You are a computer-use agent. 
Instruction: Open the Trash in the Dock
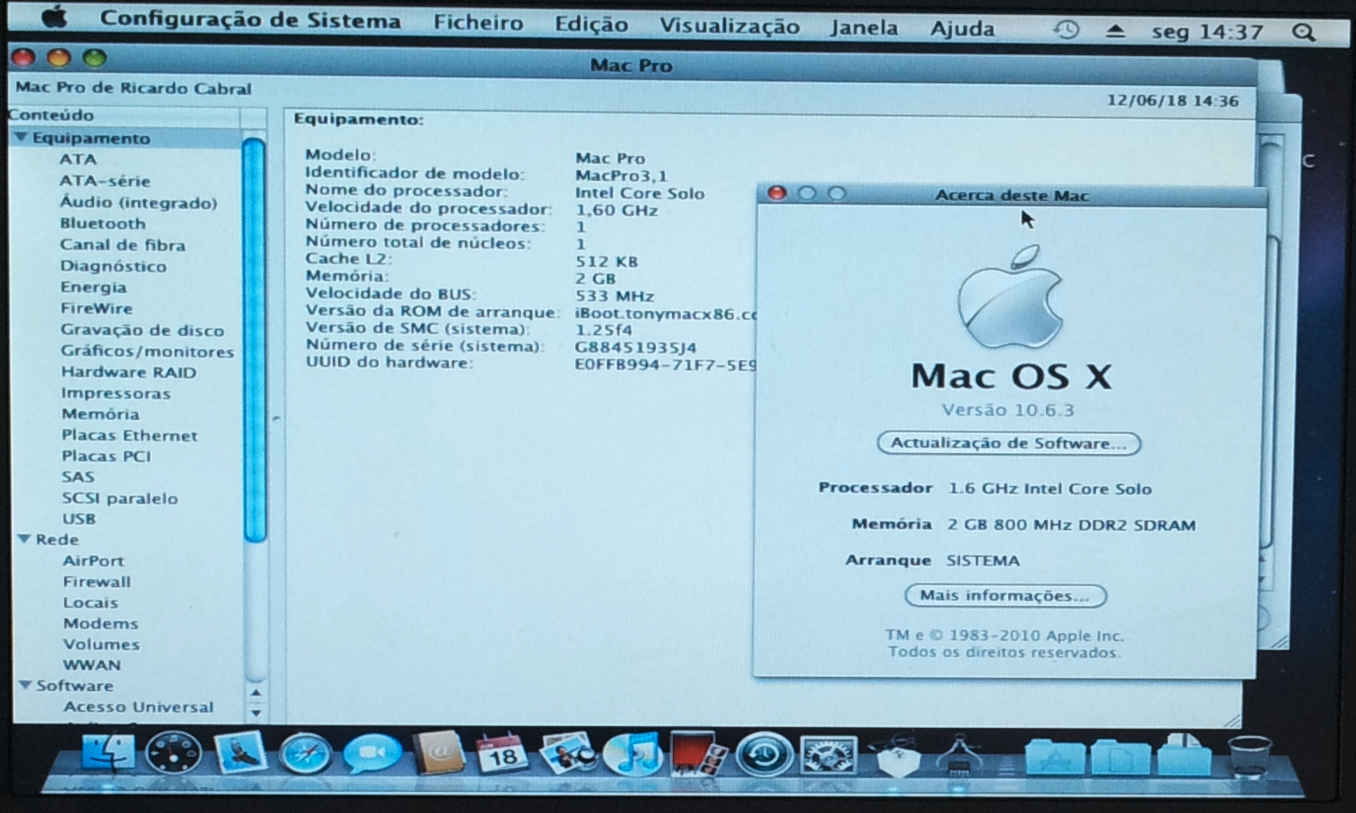point(1249,756)
